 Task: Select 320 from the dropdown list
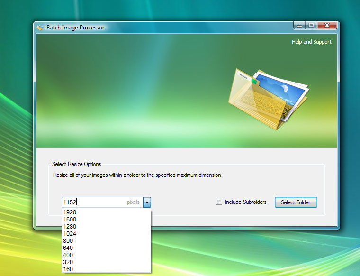(68, 262)
